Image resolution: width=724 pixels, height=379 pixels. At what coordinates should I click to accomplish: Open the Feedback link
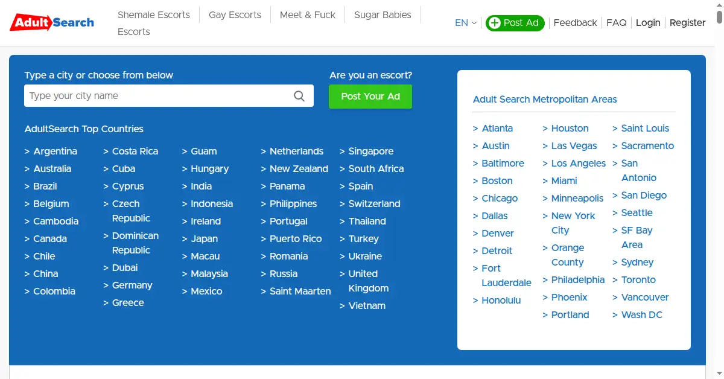pos(575,23)
